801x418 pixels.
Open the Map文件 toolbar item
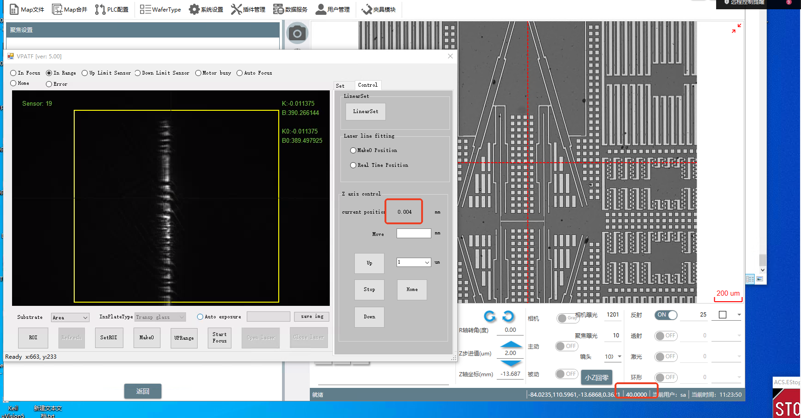point(26,9)
